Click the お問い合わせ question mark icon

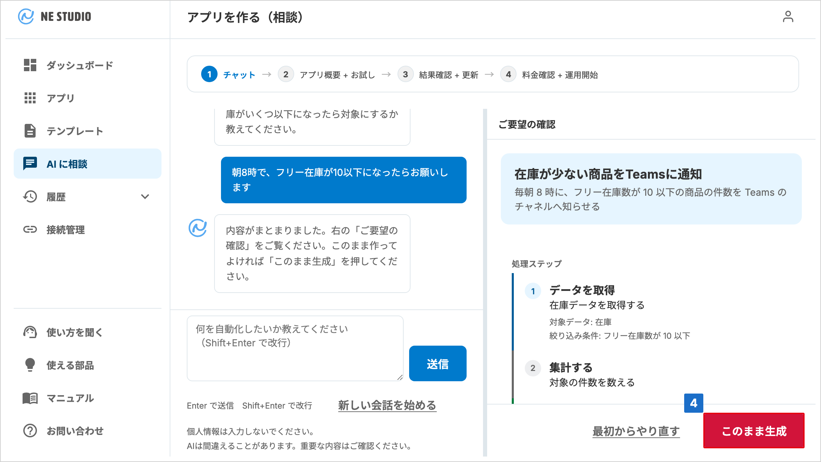tap(30, 431)
